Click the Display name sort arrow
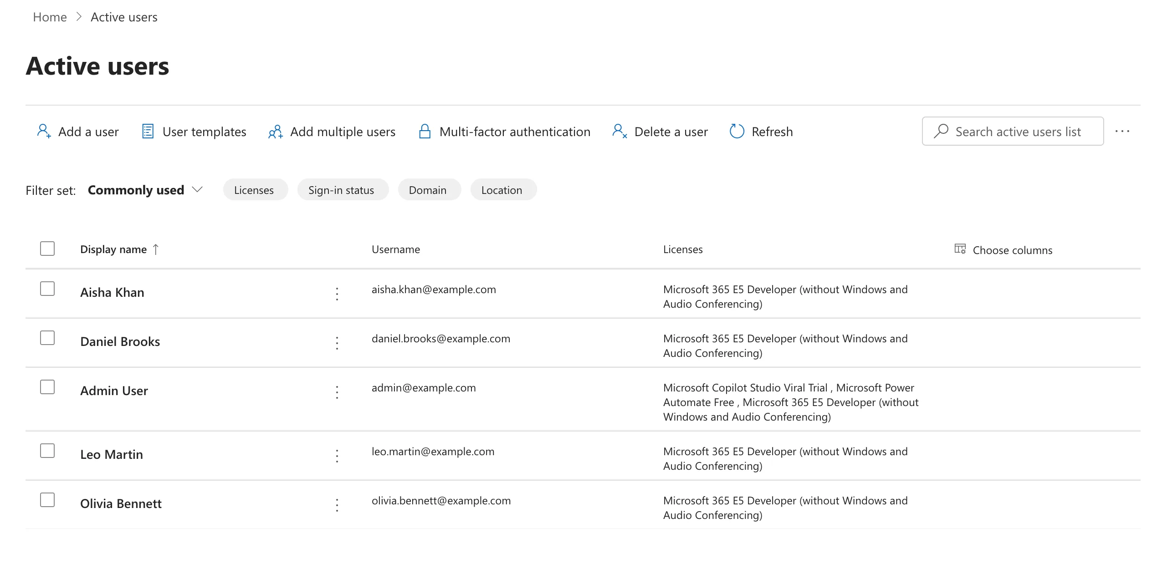The width and height of the screenshot is (1157, 569). [x=156, y=249]
